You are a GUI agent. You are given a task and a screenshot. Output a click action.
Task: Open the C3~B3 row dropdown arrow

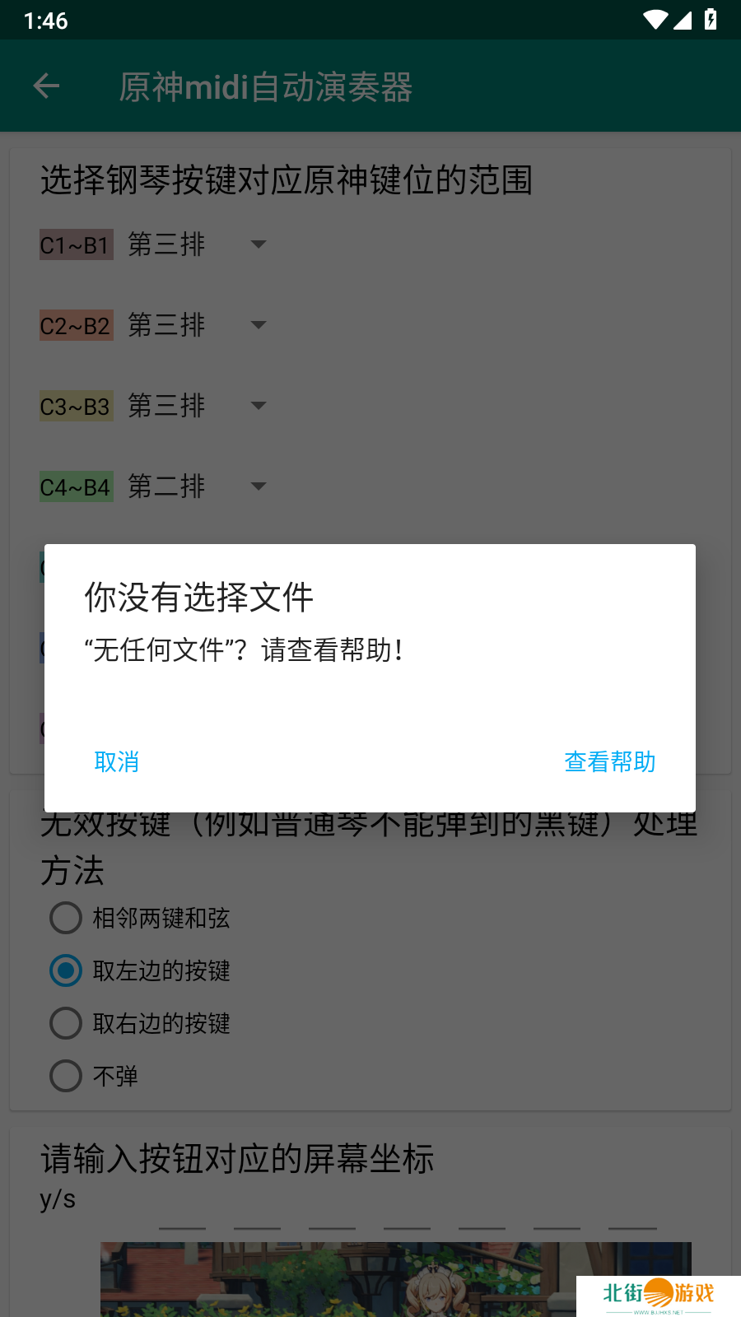pyautogui.click(x=259, y=406)
